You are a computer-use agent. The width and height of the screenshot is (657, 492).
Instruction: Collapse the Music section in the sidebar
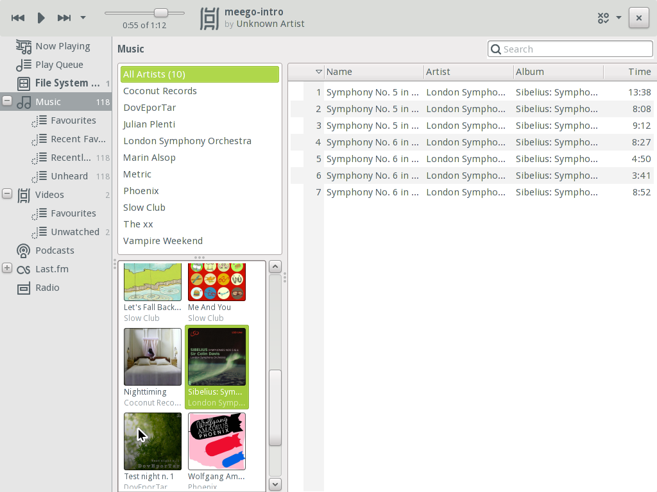6,101
